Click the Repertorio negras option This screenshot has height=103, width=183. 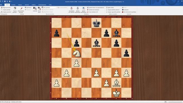pyautogui.click(x=47, y=12)
